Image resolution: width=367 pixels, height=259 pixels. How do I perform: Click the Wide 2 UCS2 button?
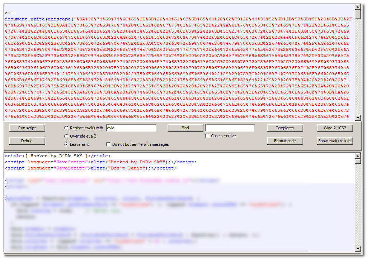pyautogui.click(x=335, y=128)
